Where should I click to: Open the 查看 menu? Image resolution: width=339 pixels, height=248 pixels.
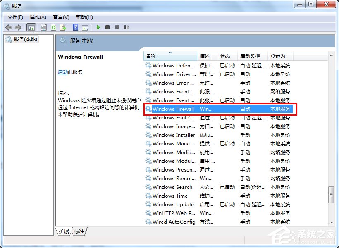pos(60,17)
